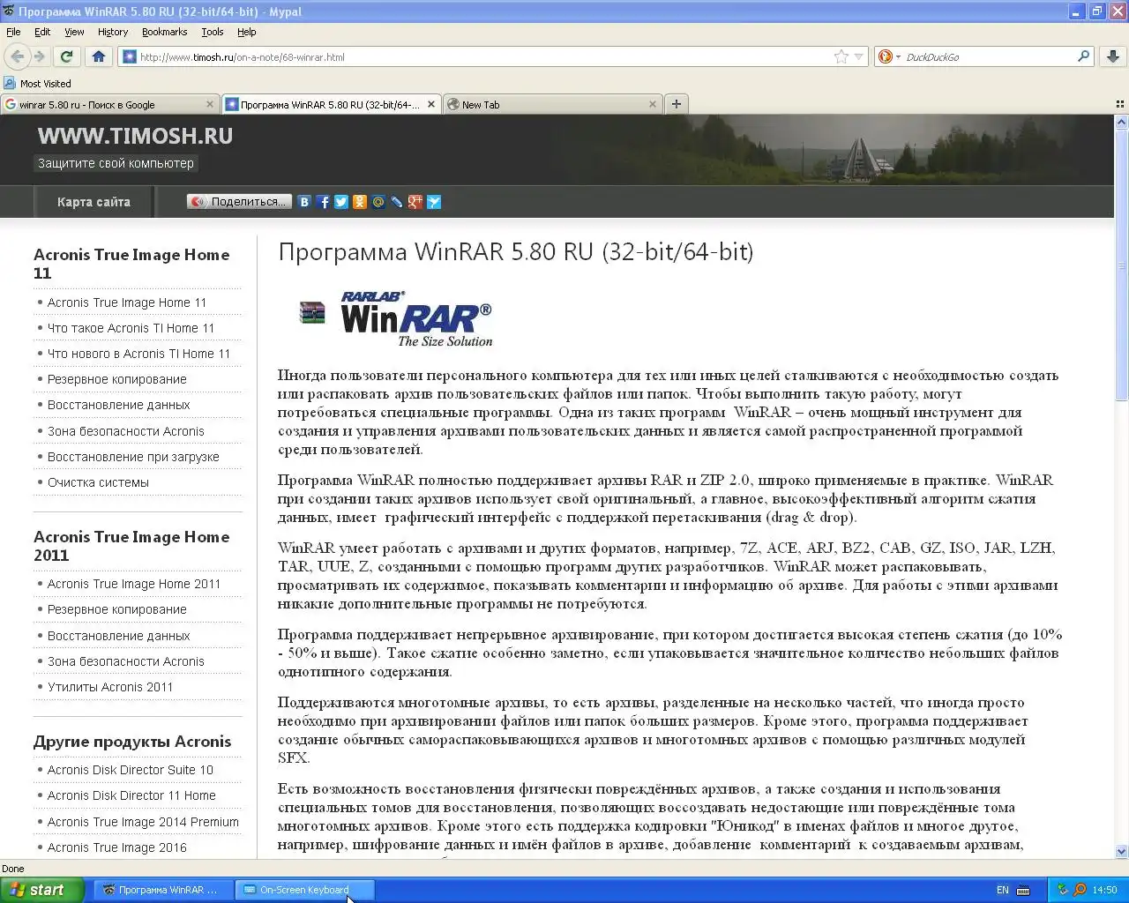Open the EN language indicator in the taskbar
1129x903 pixels.
pos(1003,890)
